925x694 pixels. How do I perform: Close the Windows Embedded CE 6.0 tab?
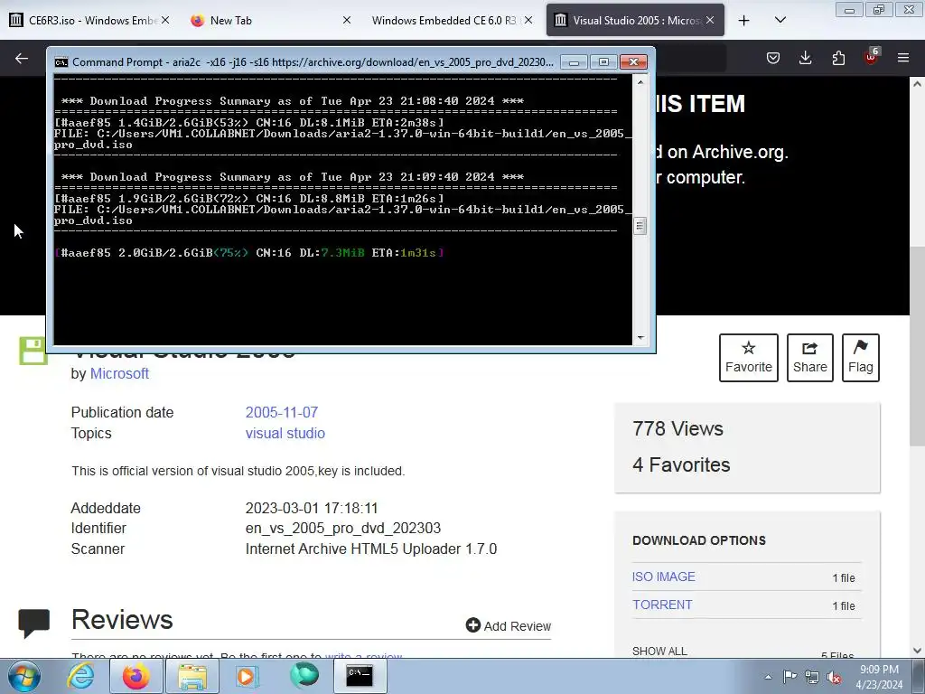pyautogui.click(x=528, y=20)
